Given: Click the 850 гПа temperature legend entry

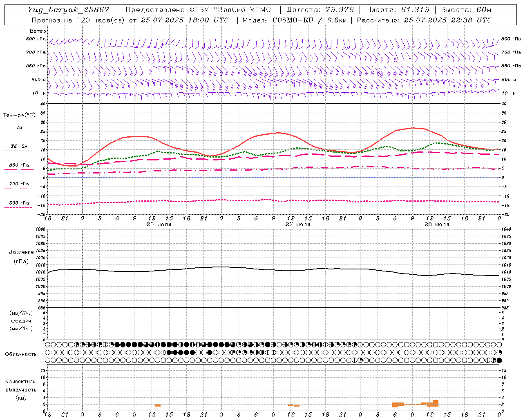Looking at the screenshot, I should click(19, 165).
